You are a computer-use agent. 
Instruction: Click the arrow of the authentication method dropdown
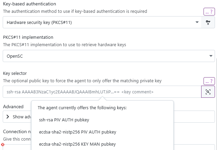197,22
